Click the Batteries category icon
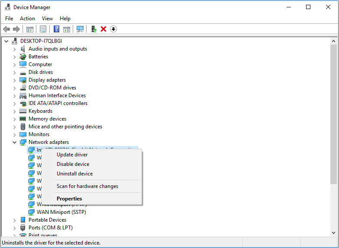Viewport: 339px width, 248px height. pyautogui.click(x=23, y=57)
